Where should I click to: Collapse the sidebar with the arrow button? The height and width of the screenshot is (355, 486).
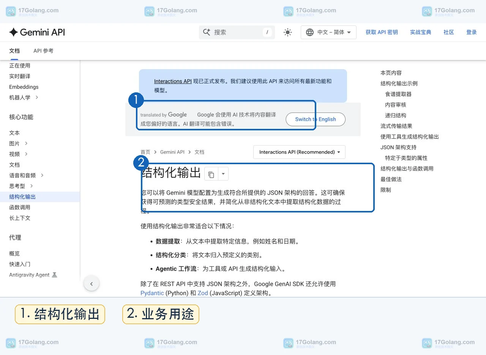[92, 284]
